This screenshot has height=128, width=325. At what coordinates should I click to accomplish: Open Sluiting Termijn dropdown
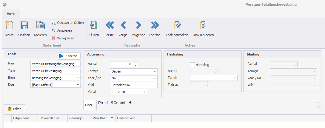pyautogui.click(x=315, y=71)
